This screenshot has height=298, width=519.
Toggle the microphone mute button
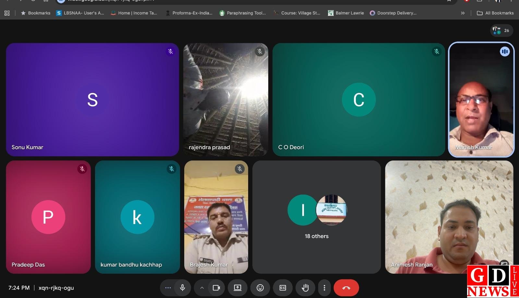[182, 288]
